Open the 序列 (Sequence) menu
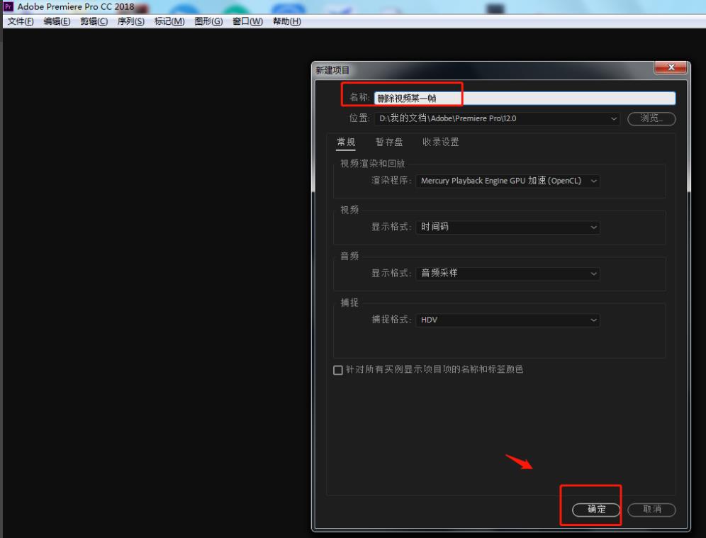 (130, 21)
